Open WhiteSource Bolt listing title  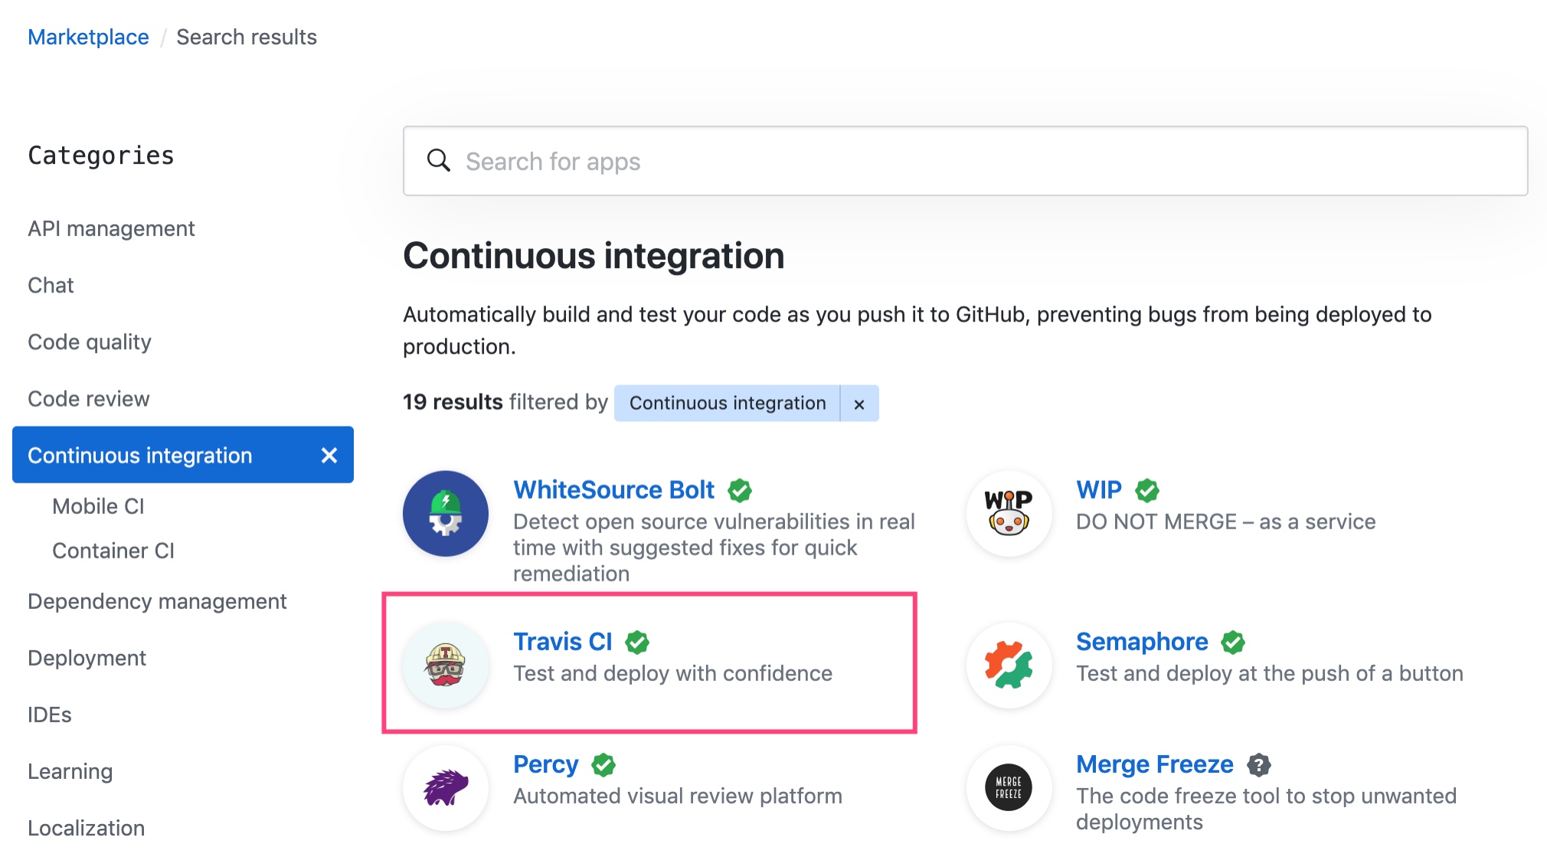[613, 489]
